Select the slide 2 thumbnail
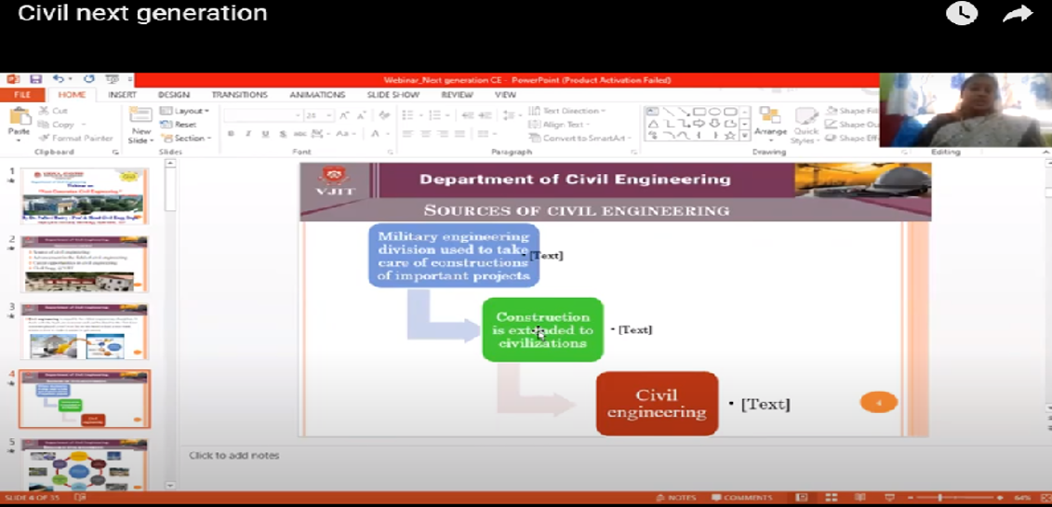Viewport: 1052px width, 507px height. click(84, 264)
